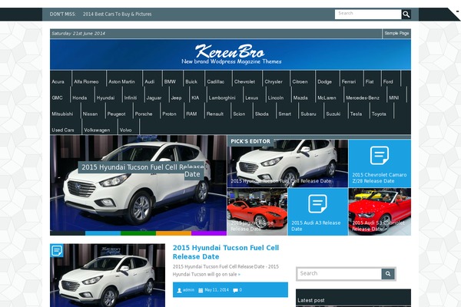Open the Sample Page link
Image resolution: width=461 pixels, height=307 pixels.
pyautogui.click(x=396, y=33)
